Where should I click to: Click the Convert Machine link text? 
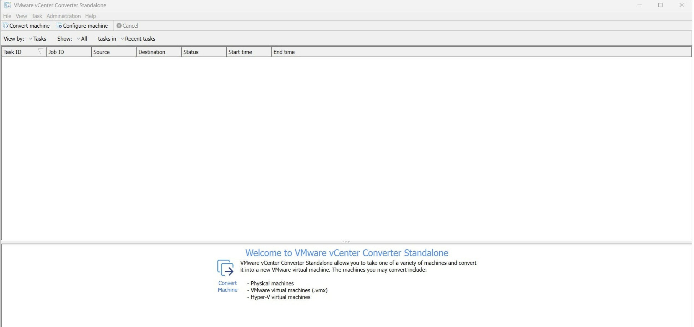[x=228, y=287]
